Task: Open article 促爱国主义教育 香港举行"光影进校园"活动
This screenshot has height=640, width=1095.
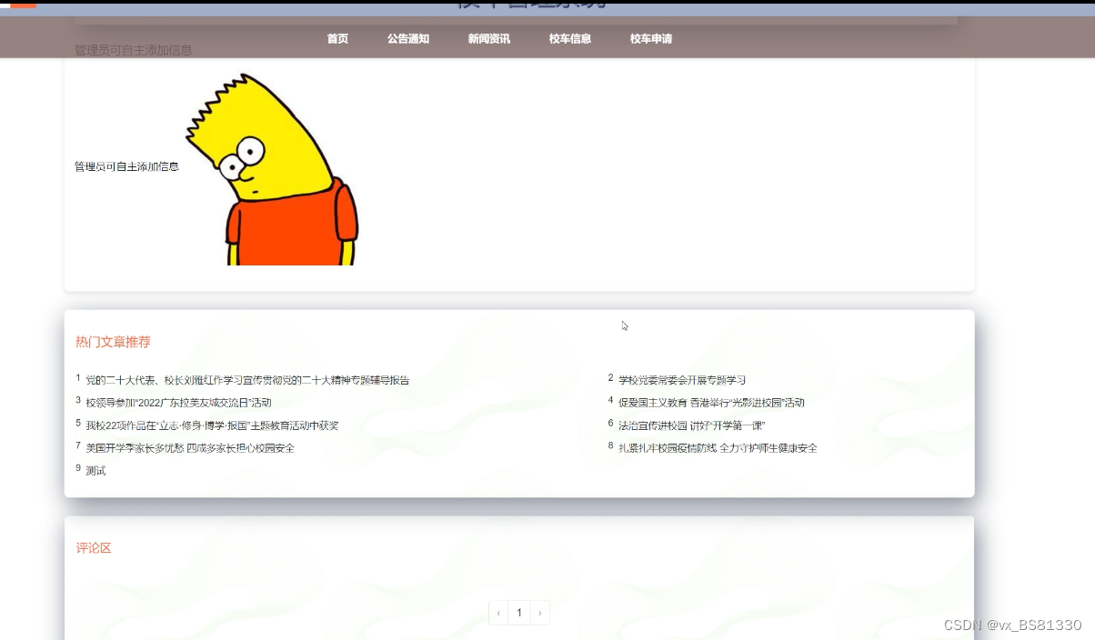Action: coord(711,403)
